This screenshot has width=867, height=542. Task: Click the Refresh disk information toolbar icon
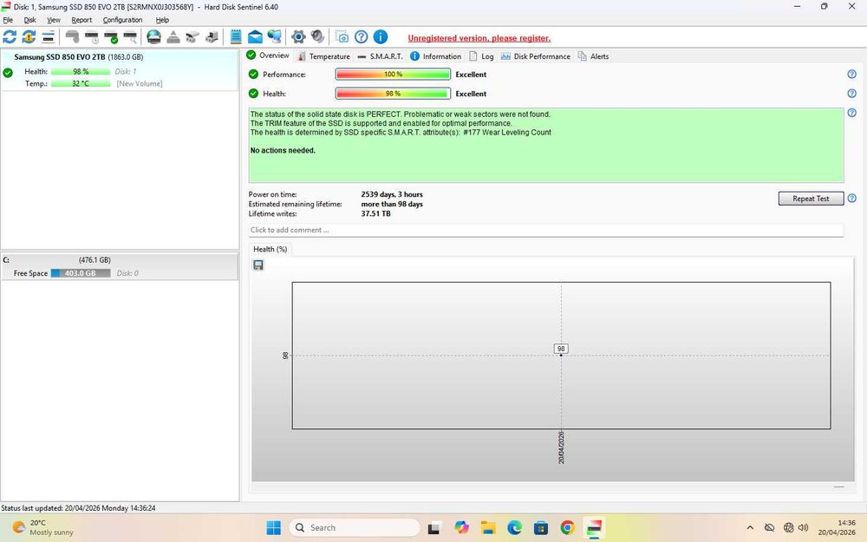point(10,37)
